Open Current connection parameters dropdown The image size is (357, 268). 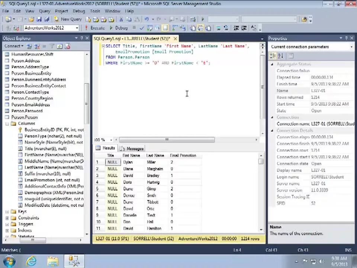tap(351, 47)
